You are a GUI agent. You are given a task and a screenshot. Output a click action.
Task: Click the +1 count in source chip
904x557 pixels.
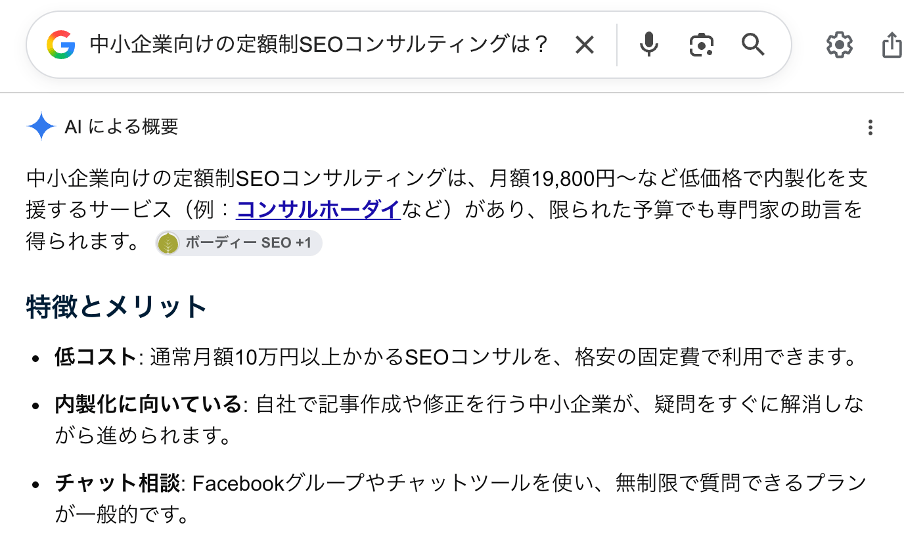click(303, 243)
